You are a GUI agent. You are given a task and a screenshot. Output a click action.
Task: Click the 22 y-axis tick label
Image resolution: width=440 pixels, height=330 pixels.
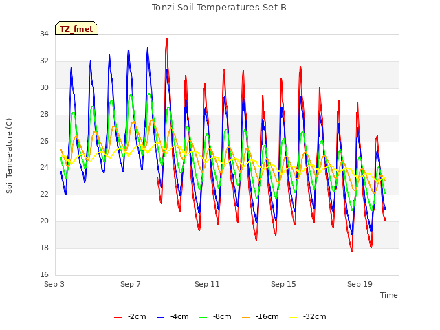click(x=44, y=194)
